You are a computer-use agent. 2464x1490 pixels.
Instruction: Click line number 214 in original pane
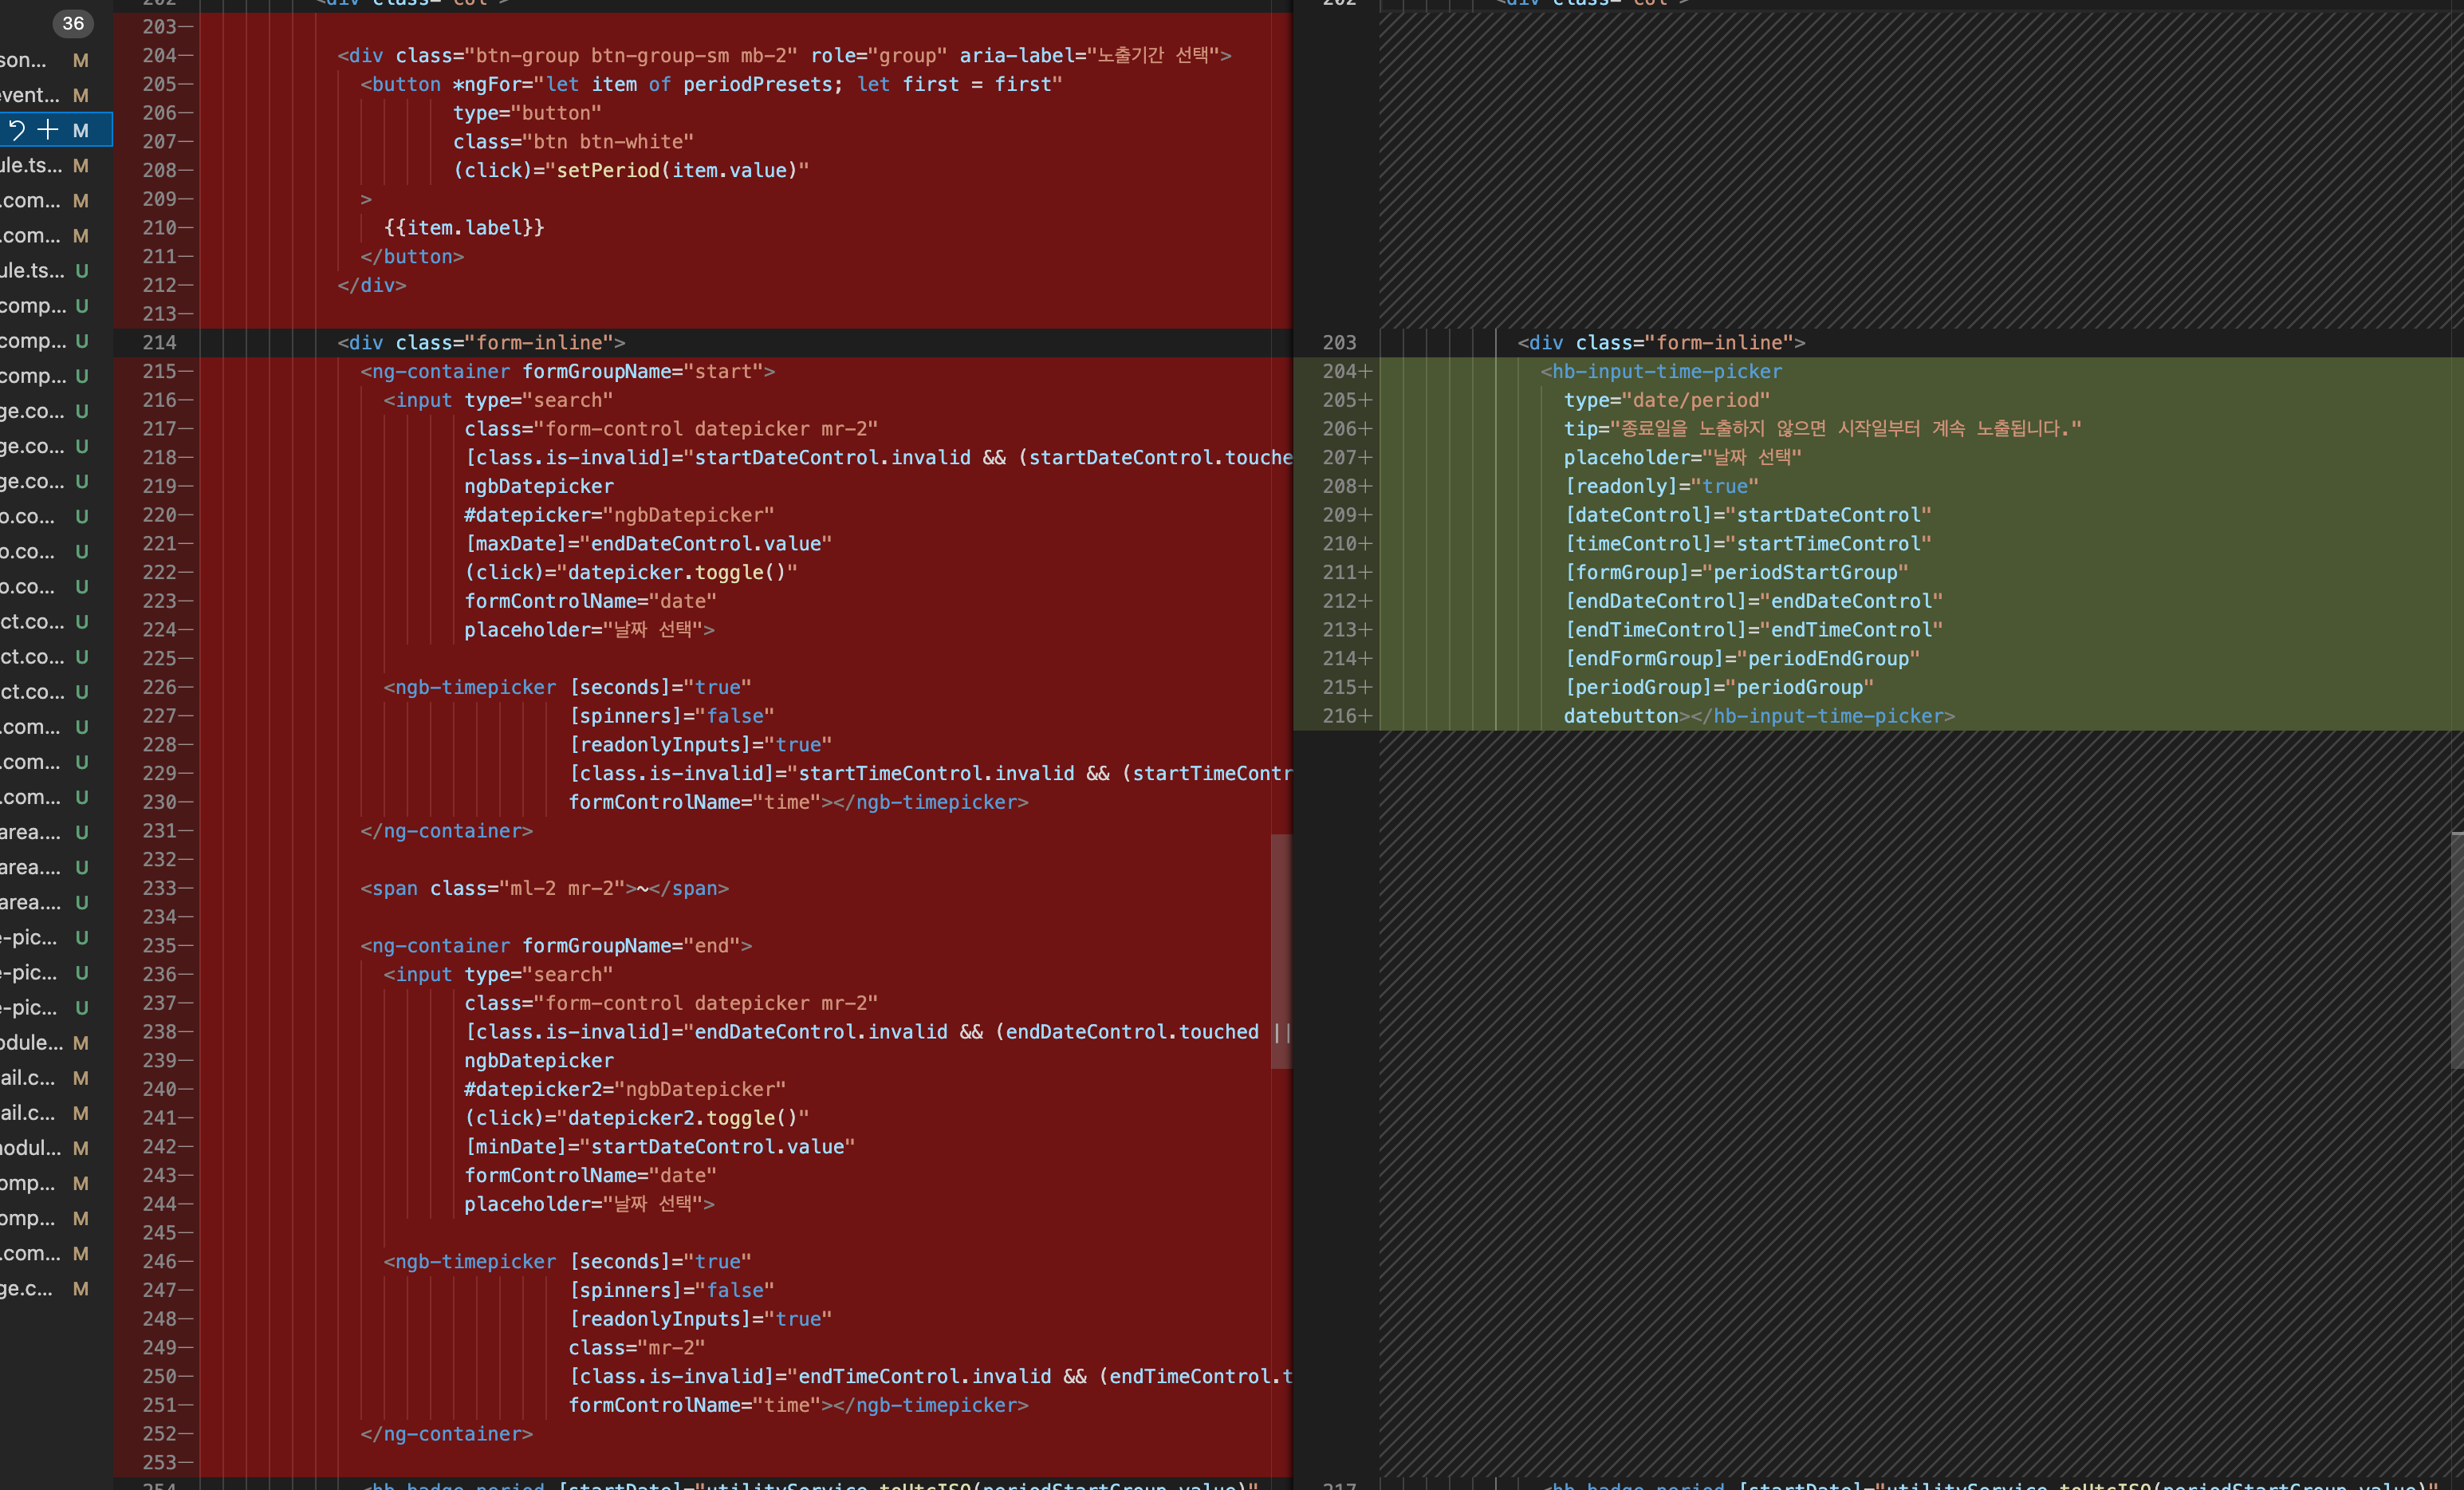[x=159, y=343]
